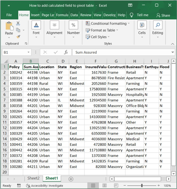Screen dimensions: 177x189
Task: Collapse the ribbon using the chevron
Action: pyautogui.click(x=172, y=44)
